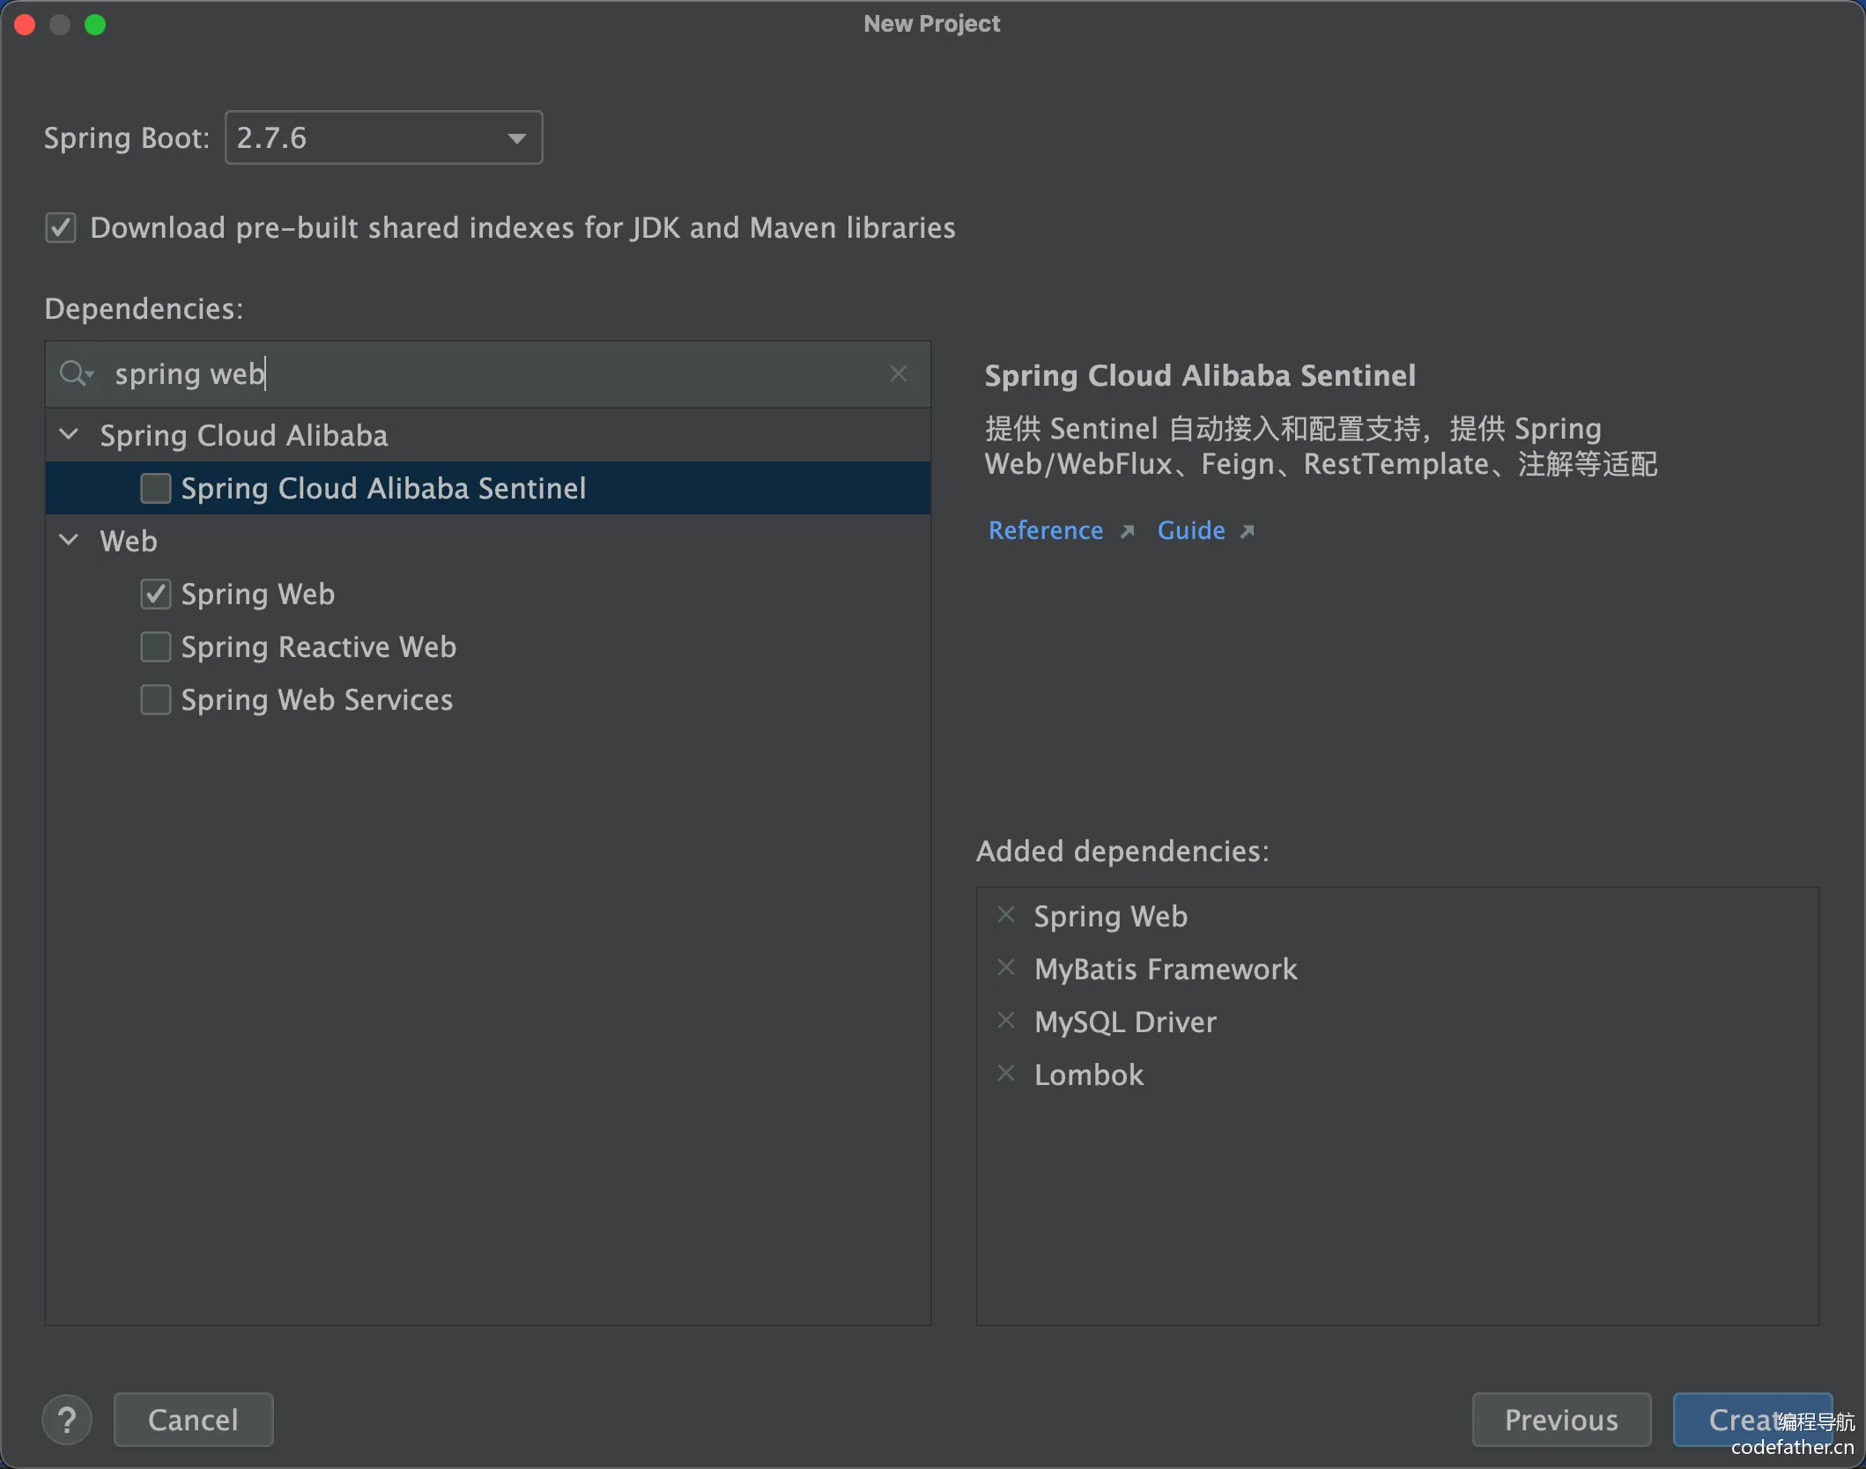This screenshot has width=1866, height=1469.
Task: Click the Cancel button
Action: coord(194,1420)
